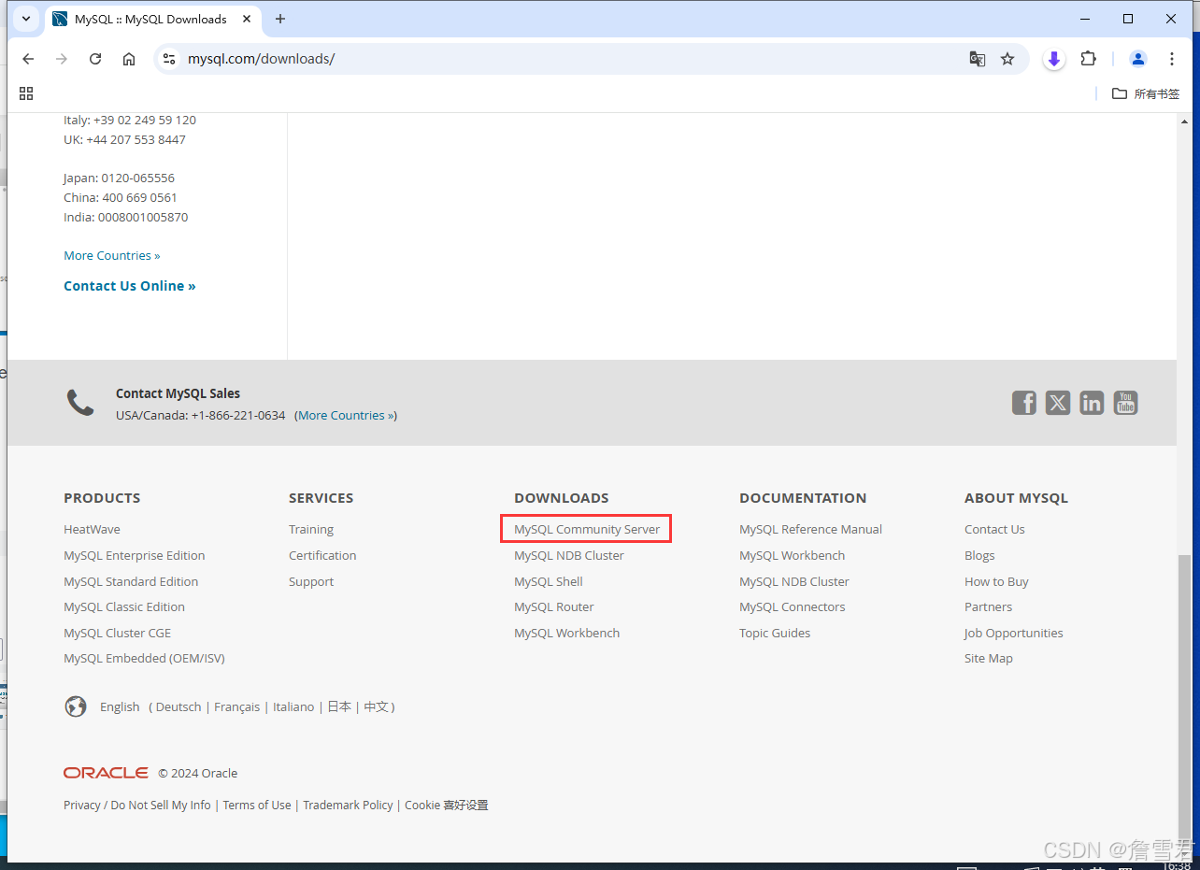The width and height of the screenshot is (1200, 870).
Task: Open the purple download manager extension
Action: click(x=1054, y=59)
